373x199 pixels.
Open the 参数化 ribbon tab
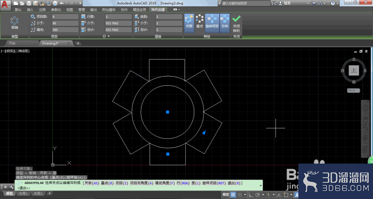[x=56, y=10]
